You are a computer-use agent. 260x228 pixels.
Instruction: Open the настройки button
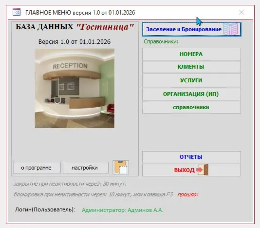pyautogui.click(x=86, y=168)
